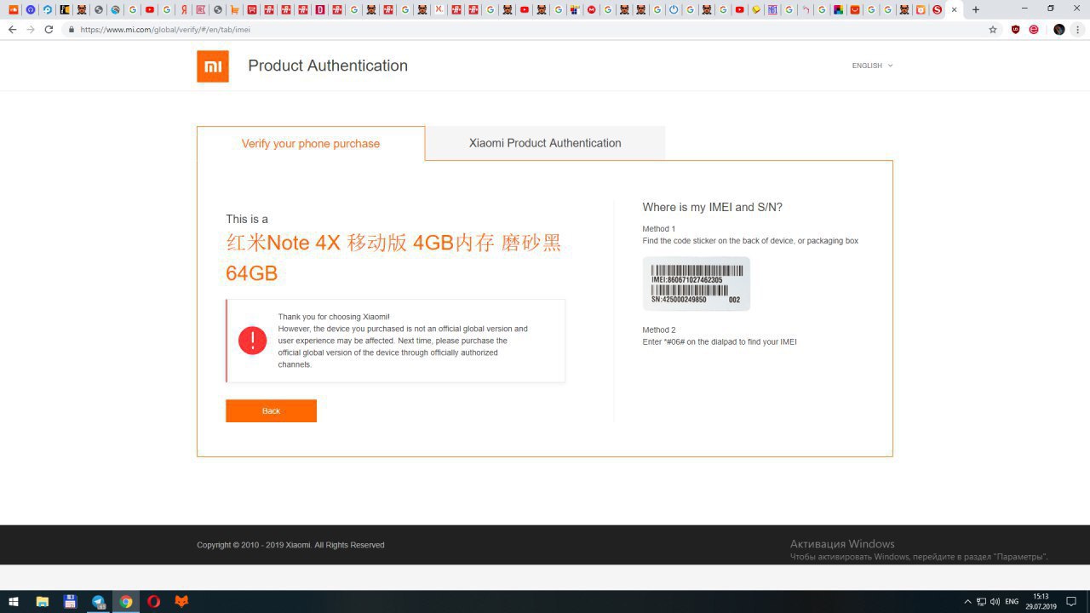Open File Explorer from taskbar
The image size is (1090, 613).
coord(43,601)
